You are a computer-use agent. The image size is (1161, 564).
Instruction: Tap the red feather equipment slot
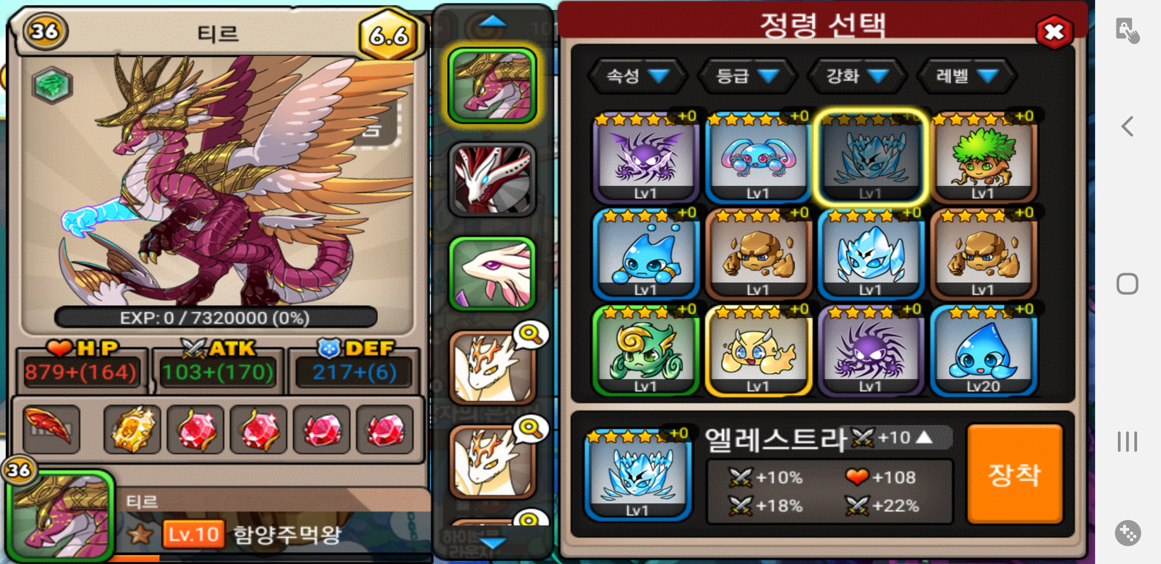coord(51,429)
